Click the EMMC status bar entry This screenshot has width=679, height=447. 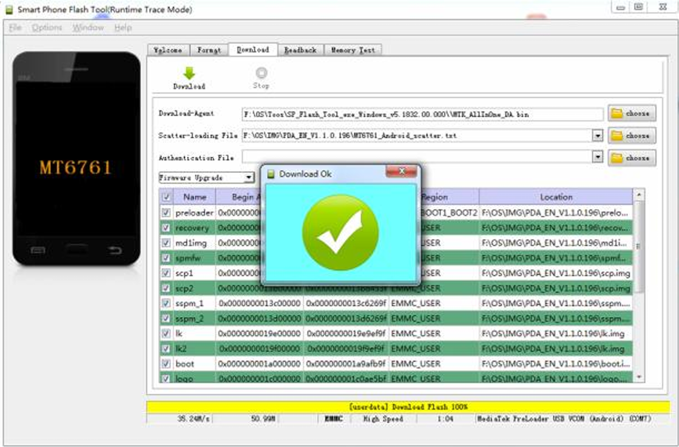(x=334, y=418)
